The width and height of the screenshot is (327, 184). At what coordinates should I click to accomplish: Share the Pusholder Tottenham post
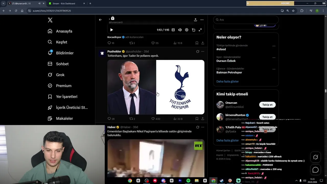coord(203,119)
